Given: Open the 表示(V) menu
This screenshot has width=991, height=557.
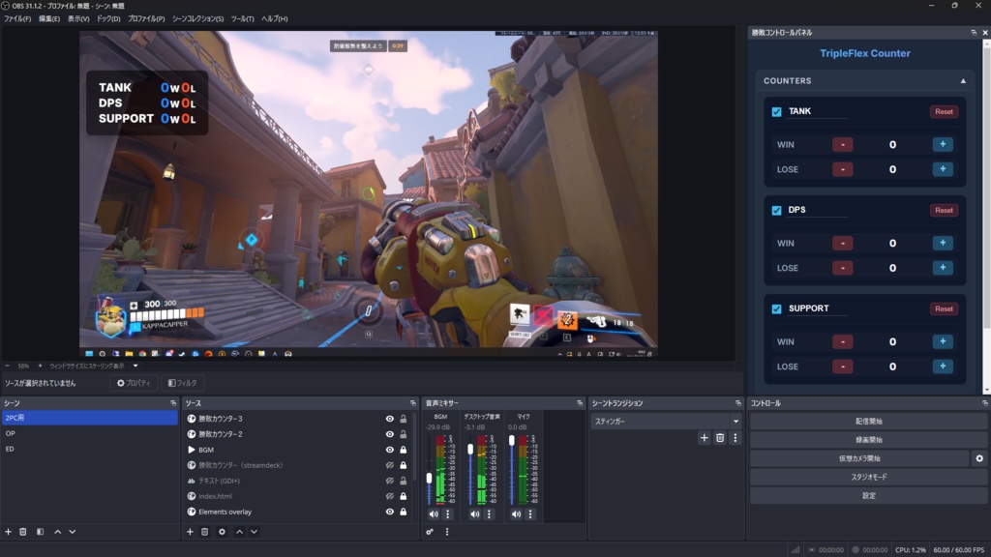Looking at the screenshot, I should pos(78,19).
